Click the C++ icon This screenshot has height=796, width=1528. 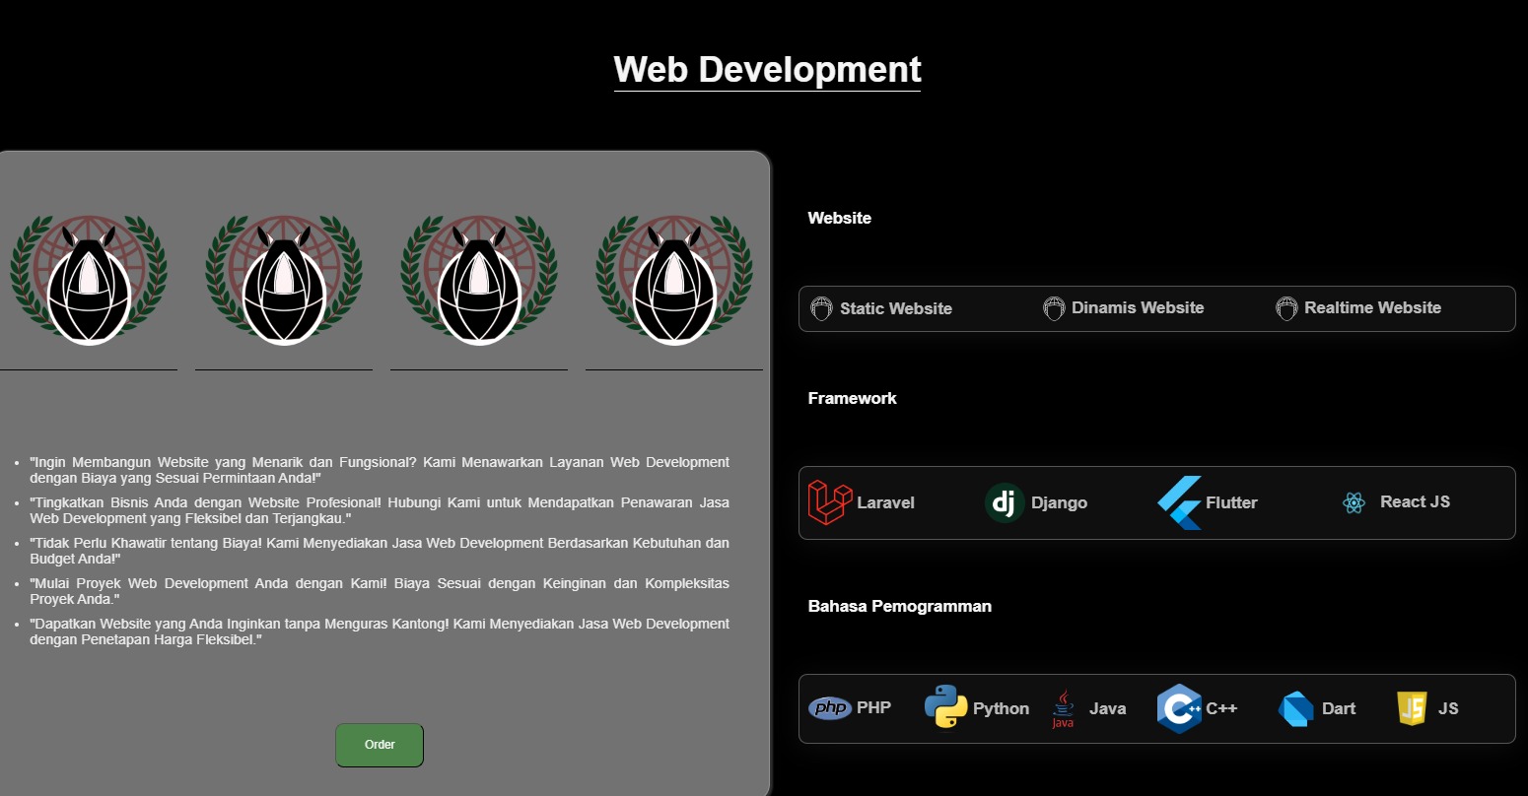[x=1179, y=708]
